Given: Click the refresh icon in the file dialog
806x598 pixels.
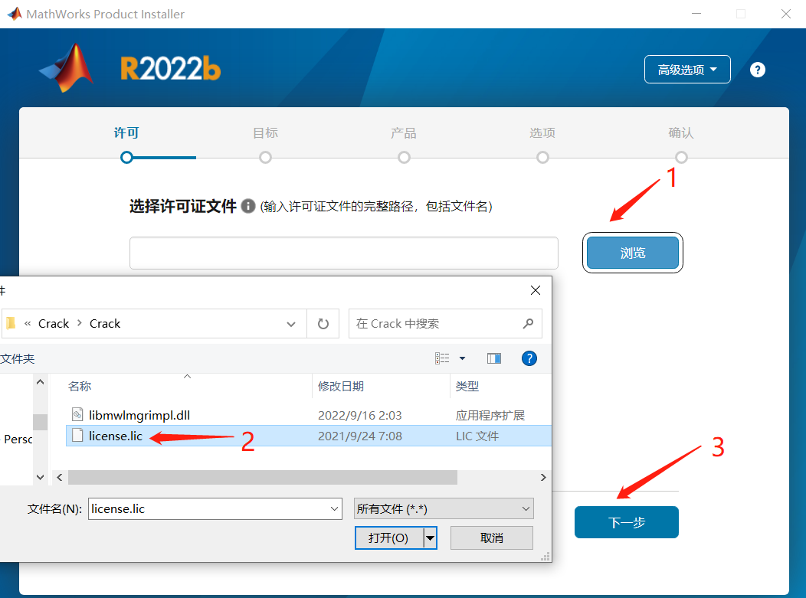Looking at the screenshot, I should tap(323, 324).
